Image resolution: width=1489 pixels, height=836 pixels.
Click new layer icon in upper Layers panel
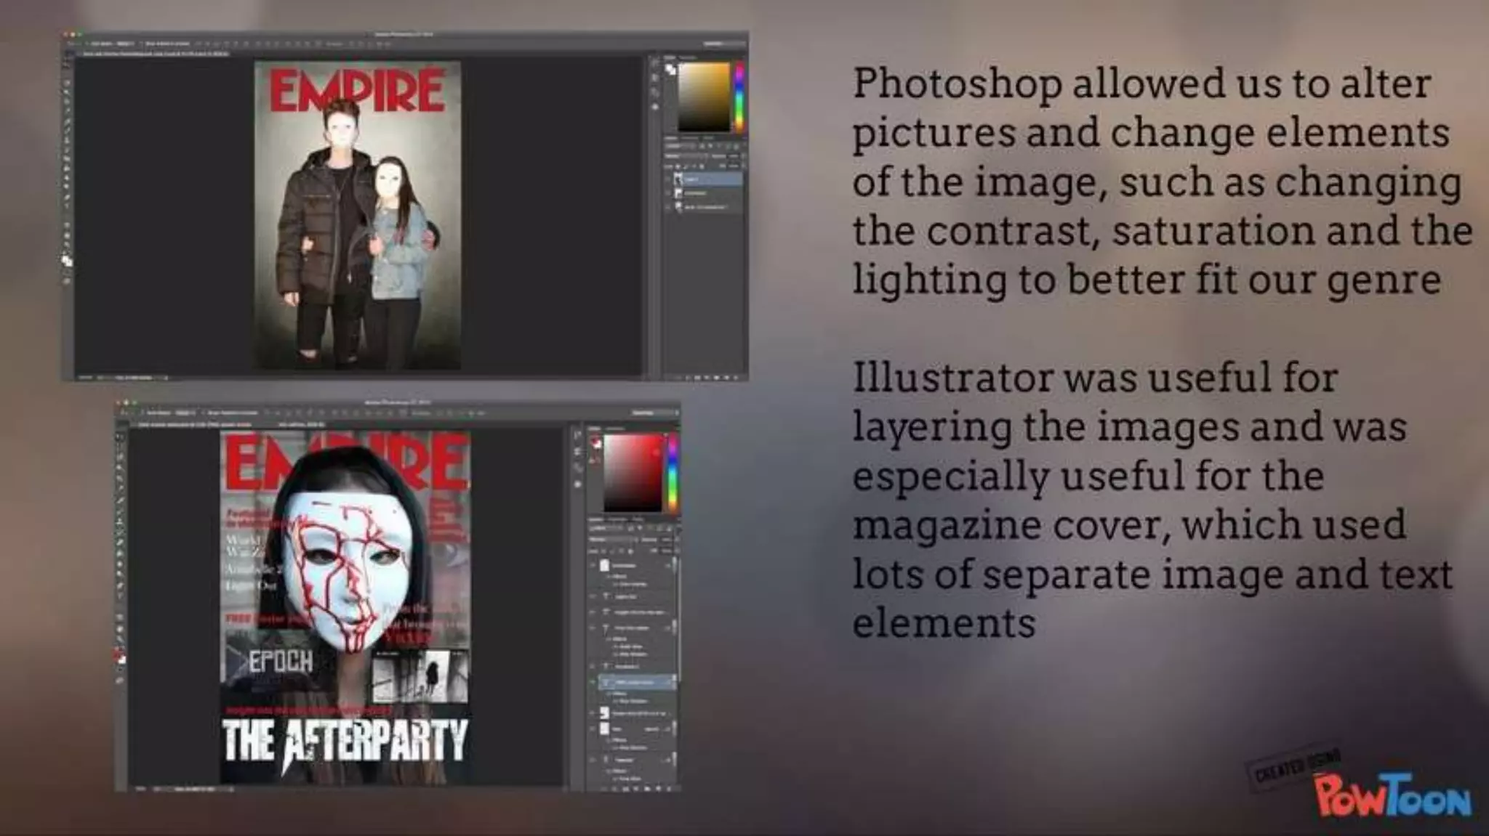(x=728, y=377)
